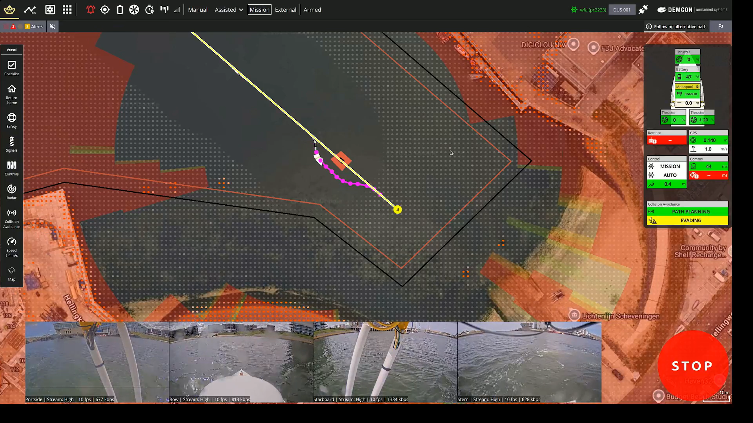The width and height of the screenshot is (753, 423).
Task: Open the Controls panel
Action: point(11,168)
